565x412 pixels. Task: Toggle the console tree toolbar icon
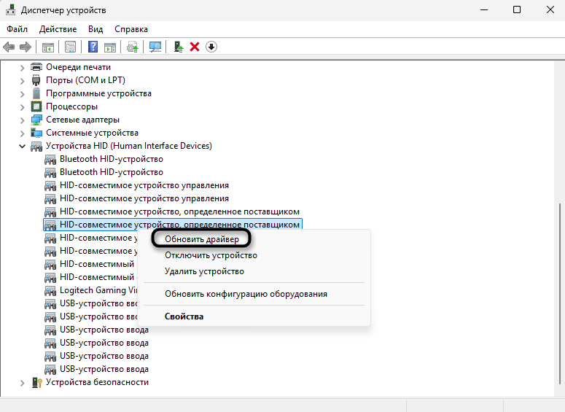(48, 47)
